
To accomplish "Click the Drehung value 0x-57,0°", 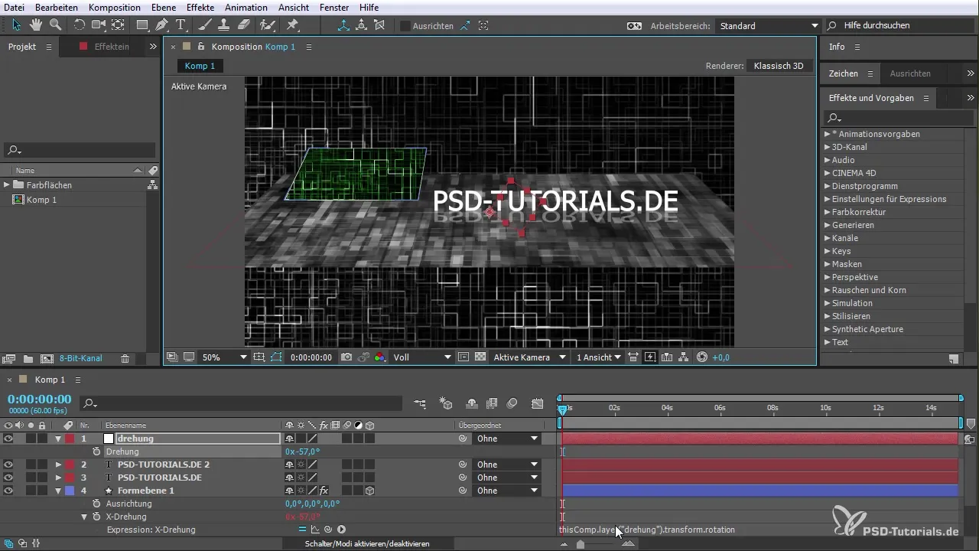I will pyautogui.click(x=302, y=452).
